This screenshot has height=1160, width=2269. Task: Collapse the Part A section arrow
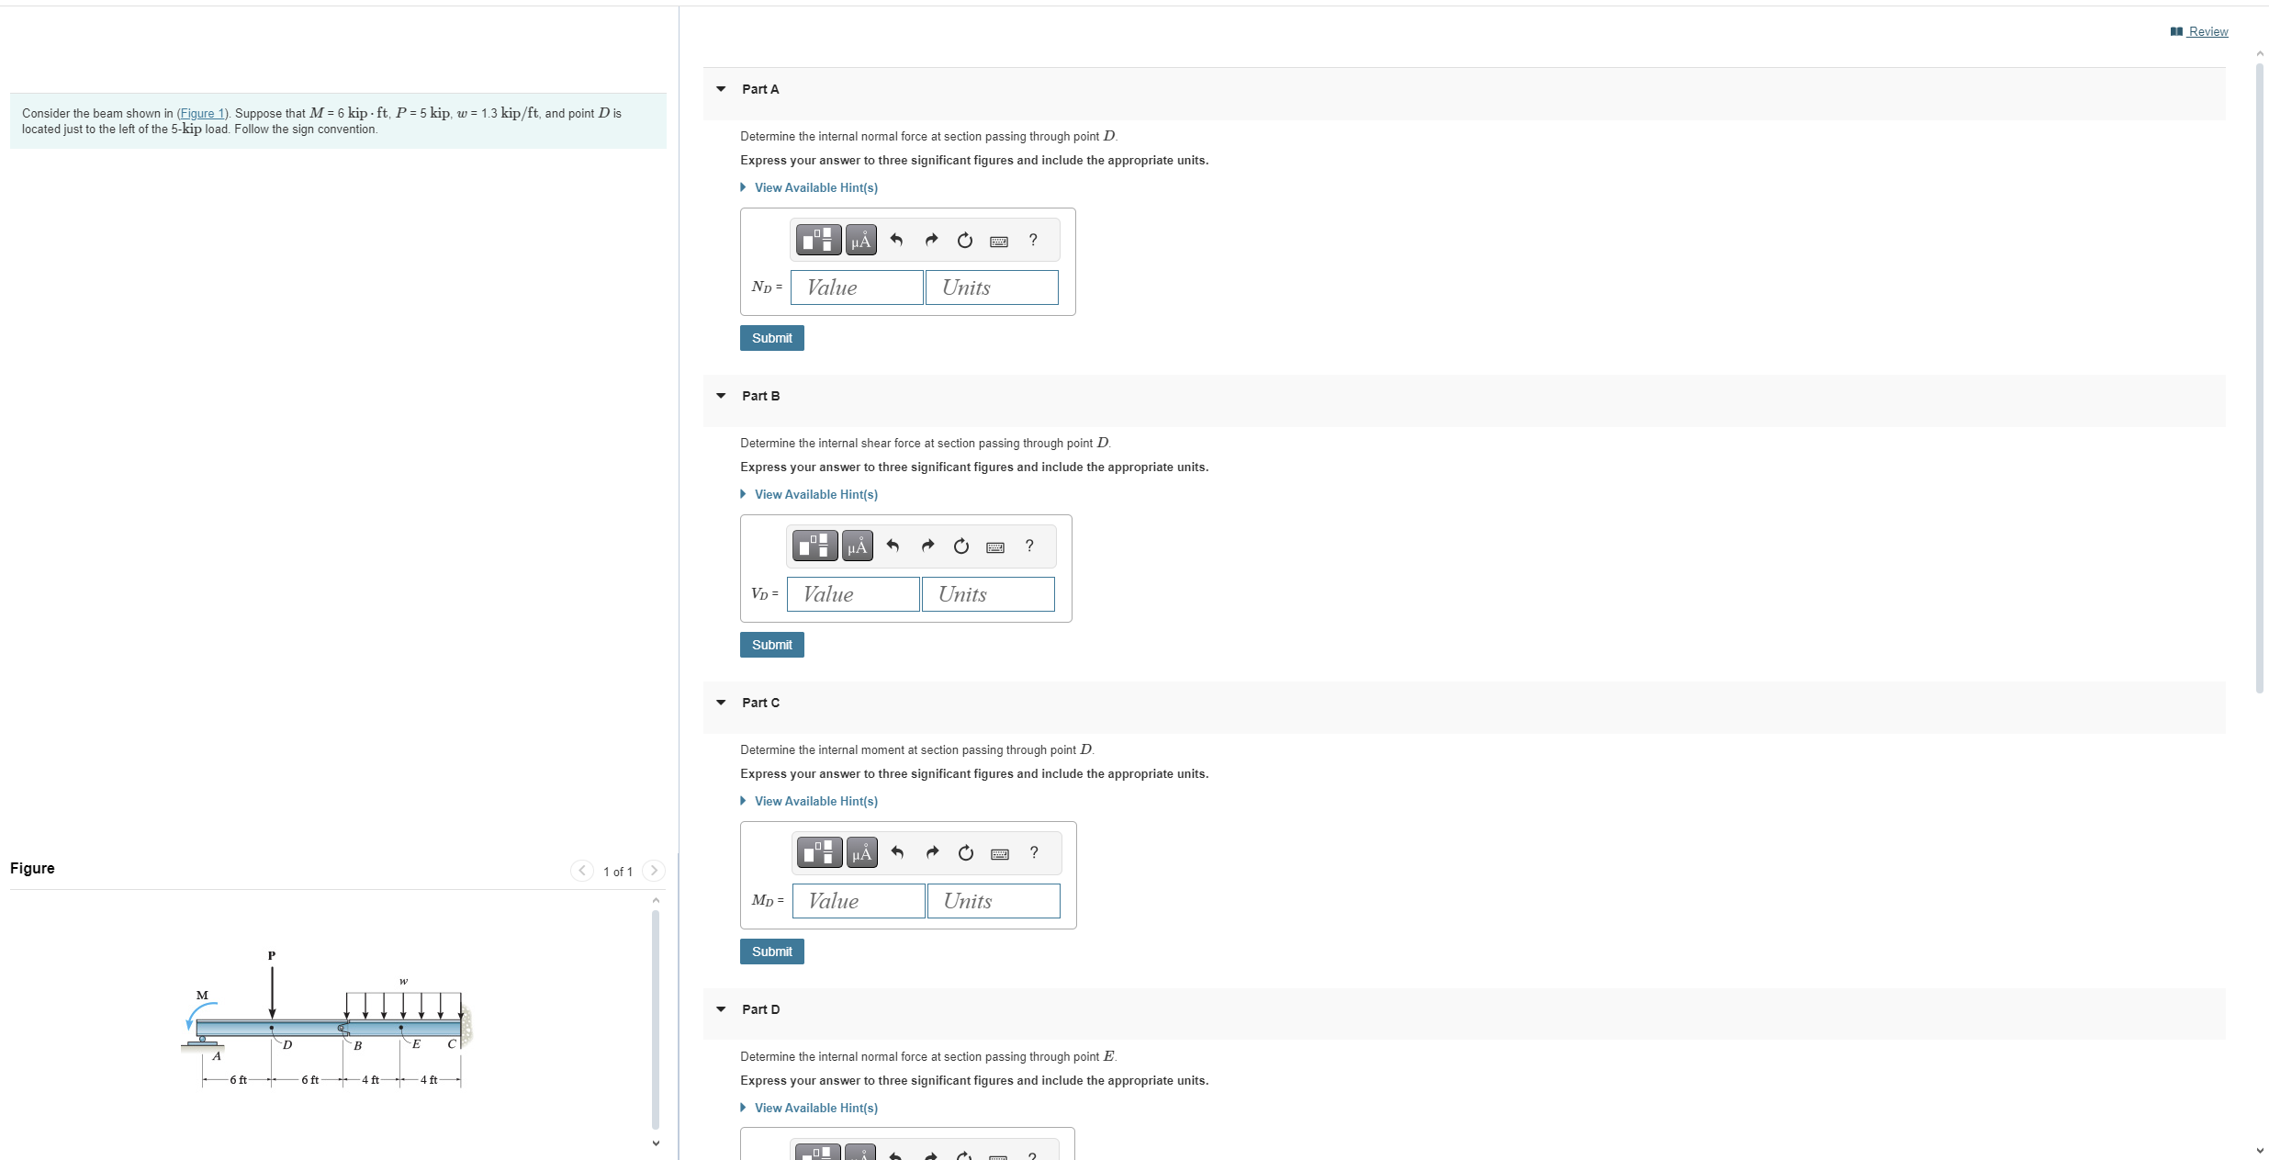(721, 89)
